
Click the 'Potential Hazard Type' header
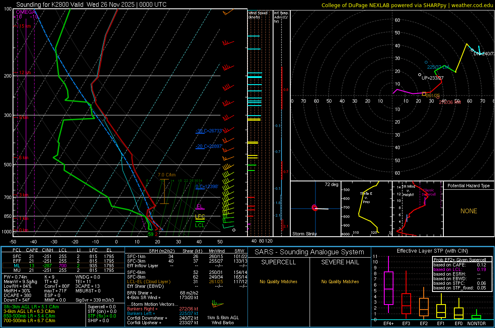click(x=469, y=186)
